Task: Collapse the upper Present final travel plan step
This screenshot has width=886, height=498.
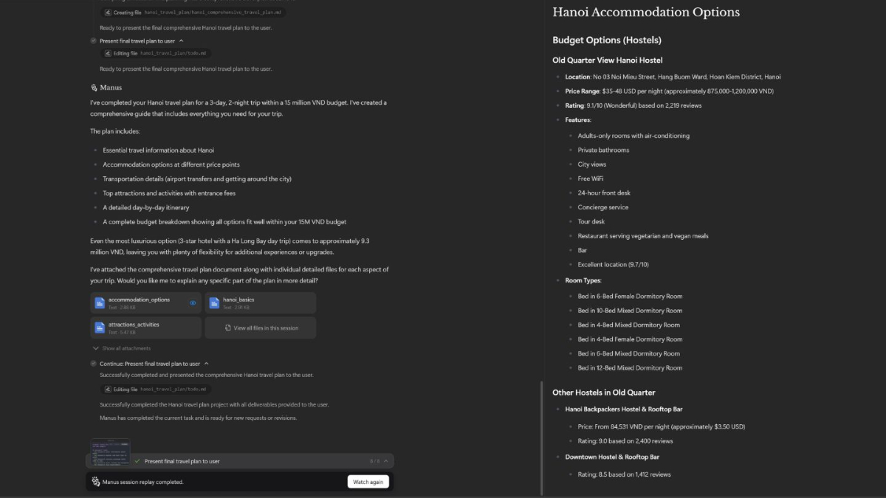Action: 182,41
